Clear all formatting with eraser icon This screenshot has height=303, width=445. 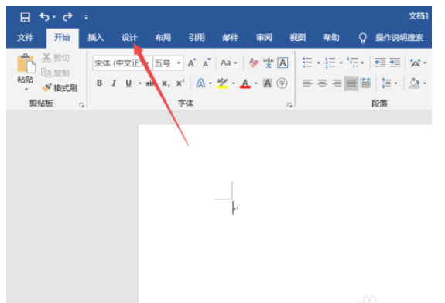(x=254, y=63)
